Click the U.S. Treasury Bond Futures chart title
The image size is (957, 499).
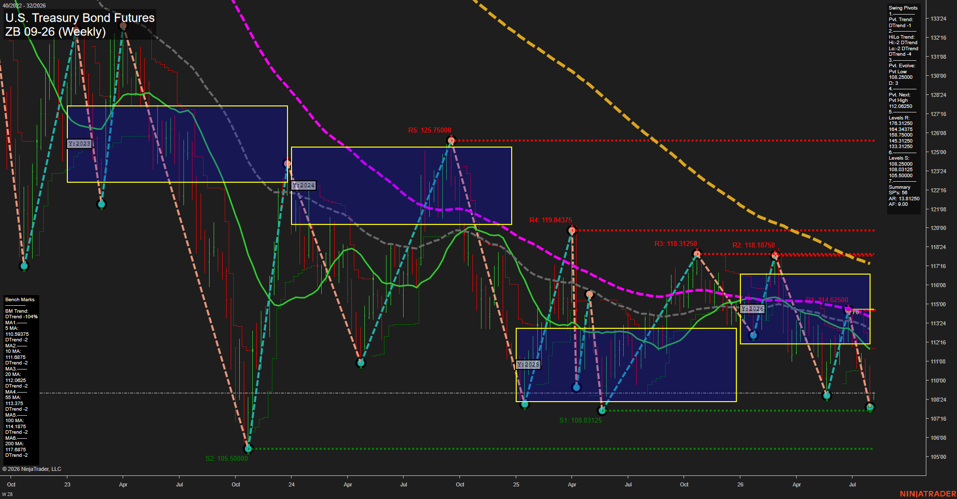click(80, 18)
